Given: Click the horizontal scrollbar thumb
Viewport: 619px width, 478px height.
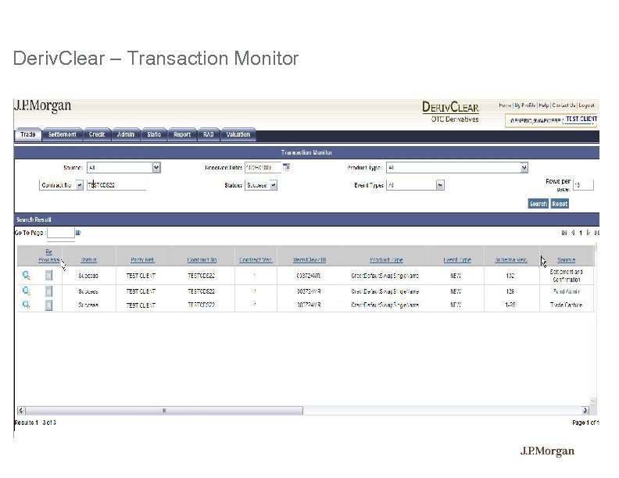Looking at the screenshot, I should 164,410.
